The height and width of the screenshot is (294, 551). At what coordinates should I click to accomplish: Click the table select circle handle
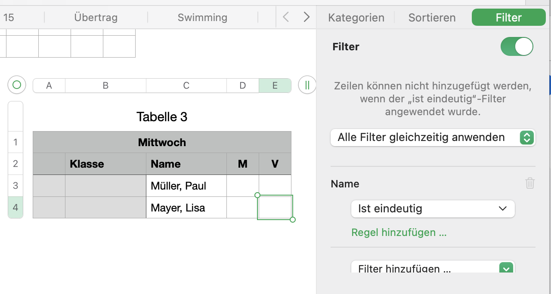pyautogui.click(x=17, y=85)
